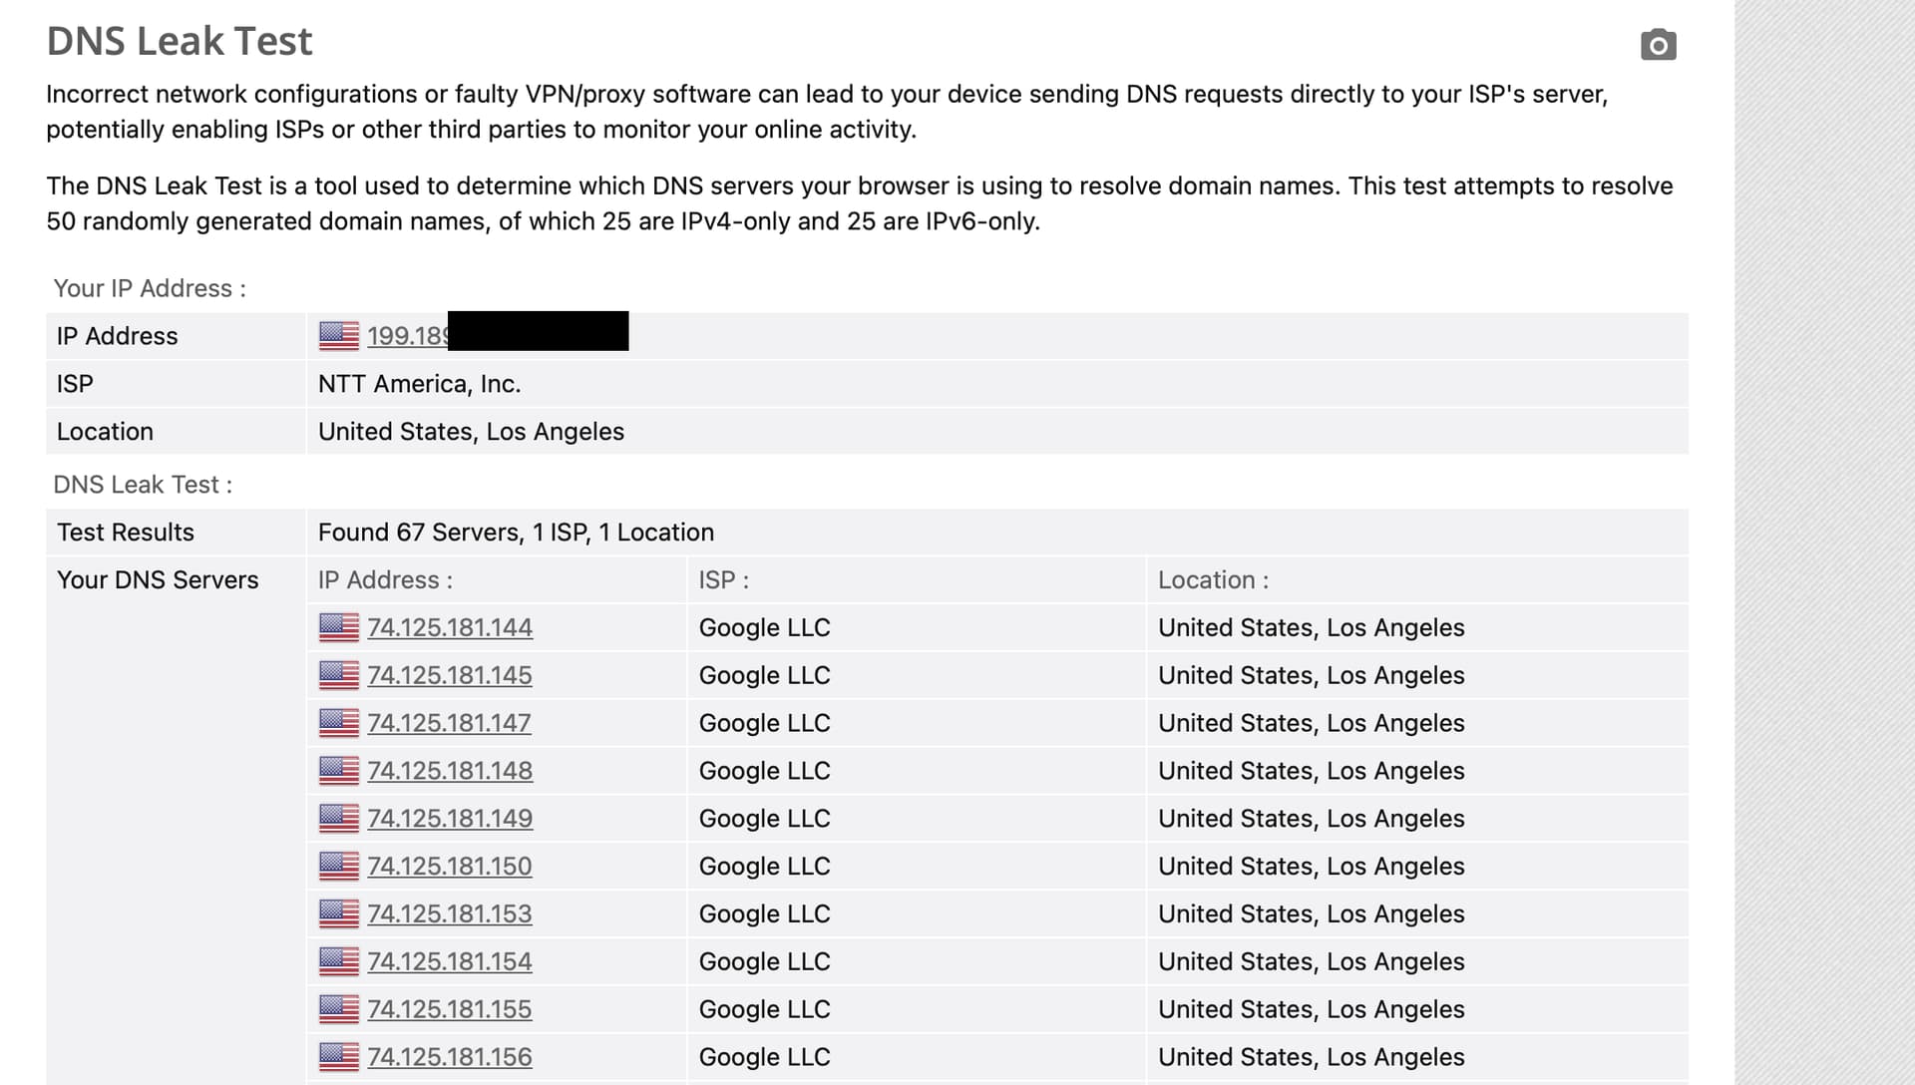Viewport: 1915px width, 1085px height.
Task: Open DNS server link 74.125.181.148
Action: [450, 771]
